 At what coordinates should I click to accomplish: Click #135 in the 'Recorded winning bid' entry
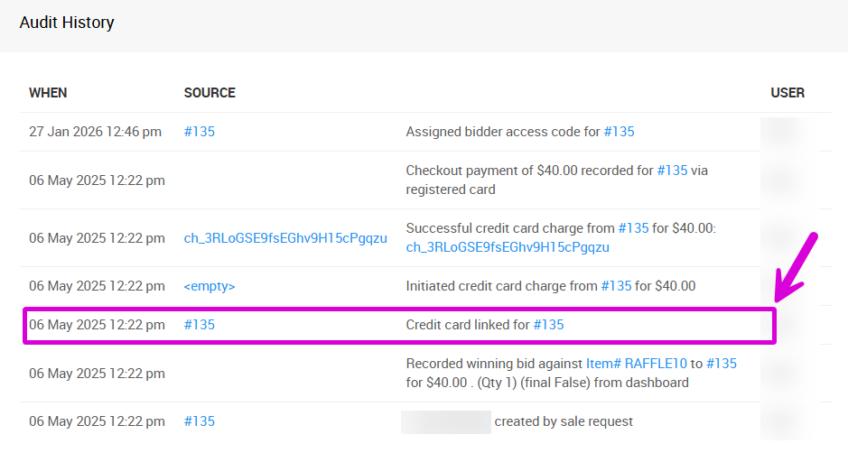722,364
